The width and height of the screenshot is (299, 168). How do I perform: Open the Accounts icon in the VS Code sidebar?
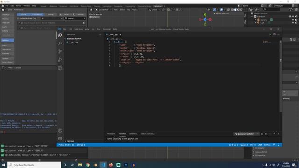[60, 131]
